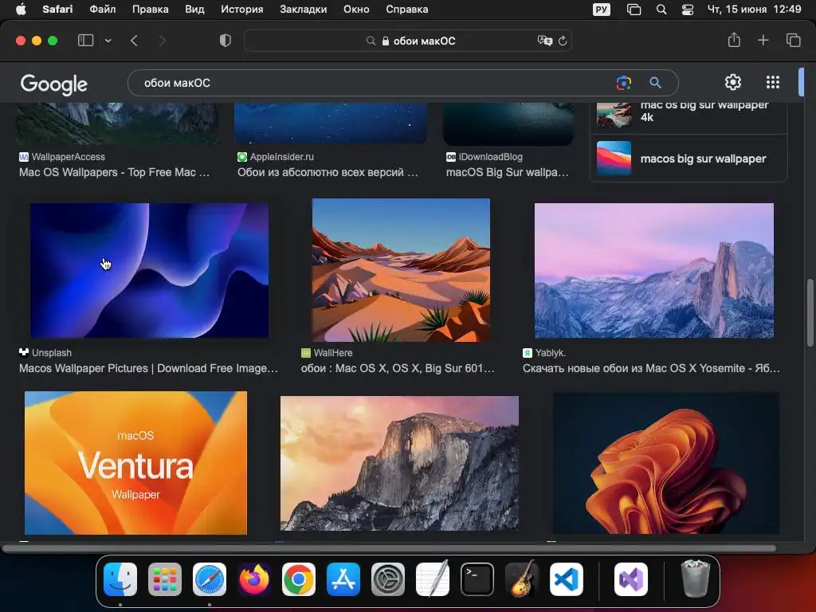Open the Вид menu
This screenshot has width=816, height=612.
(194, 10)
